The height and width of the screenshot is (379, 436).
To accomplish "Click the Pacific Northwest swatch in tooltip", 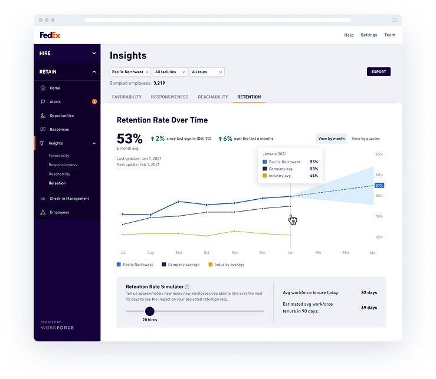I will 265,162.
